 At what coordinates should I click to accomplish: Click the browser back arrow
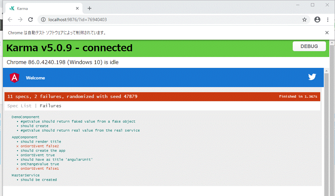coord(10,20)
